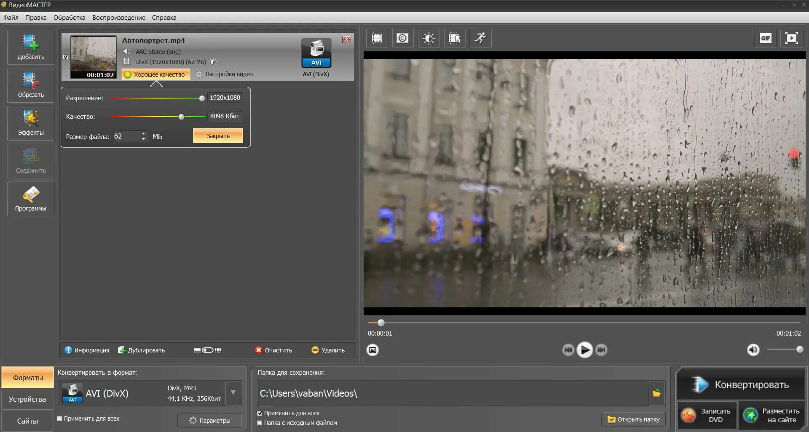Click the volume slider handle
Image resolution: width=809 pixels, height=432 pixels.
[x=799, y=349]
